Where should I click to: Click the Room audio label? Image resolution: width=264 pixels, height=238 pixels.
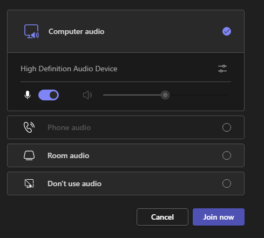pos(69,155)
